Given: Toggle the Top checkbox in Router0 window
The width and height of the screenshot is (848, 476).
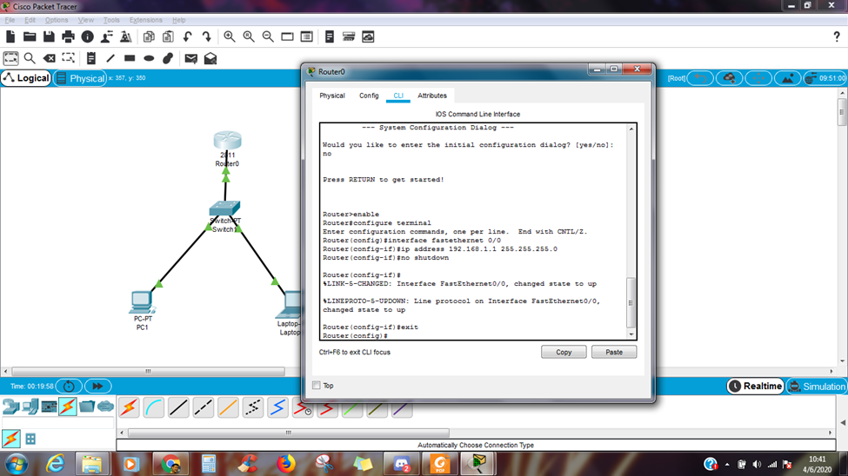Looking at the screenshot, I should (x=317, y=386).
